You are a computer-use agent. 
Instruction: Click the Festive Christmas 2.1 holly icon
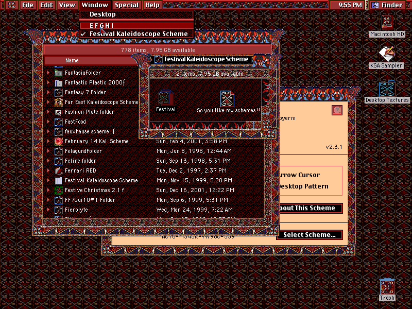(x=58, y=190)
